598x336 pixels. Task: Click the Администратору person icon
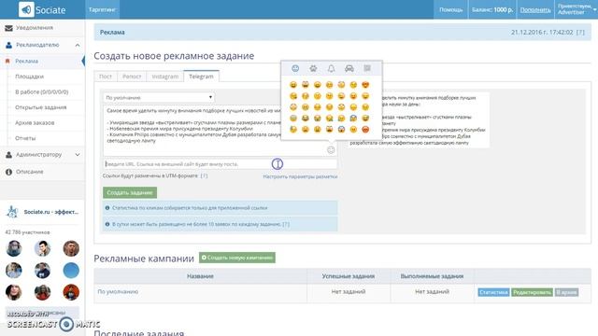click(8, 155)
